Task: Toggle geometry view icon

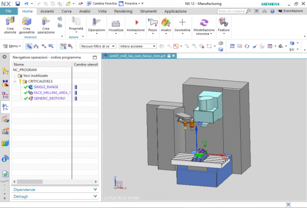Action: click(44, 46)
